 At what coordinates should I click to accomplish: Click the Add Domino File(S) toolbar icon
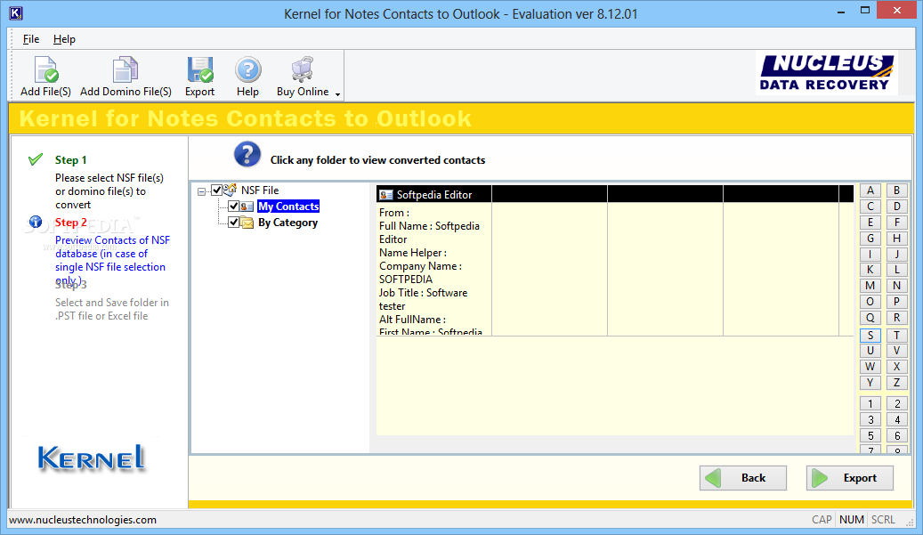125,70
